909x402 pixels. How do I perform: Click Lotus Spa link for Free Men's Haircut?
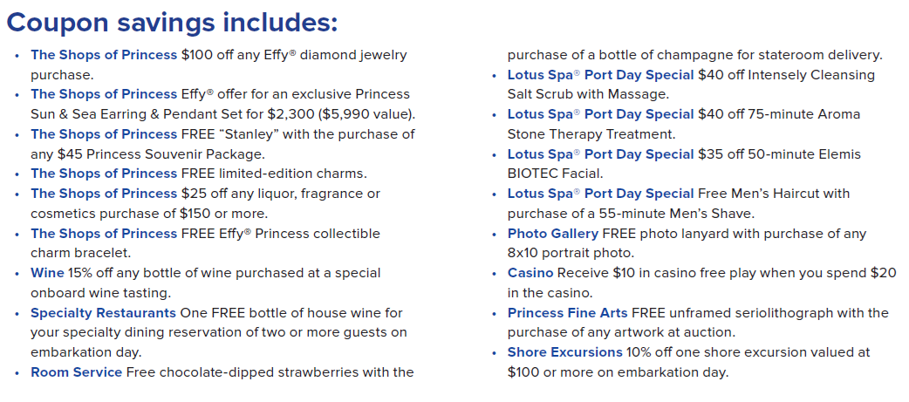pyautogui.click(x=600, y=194)
